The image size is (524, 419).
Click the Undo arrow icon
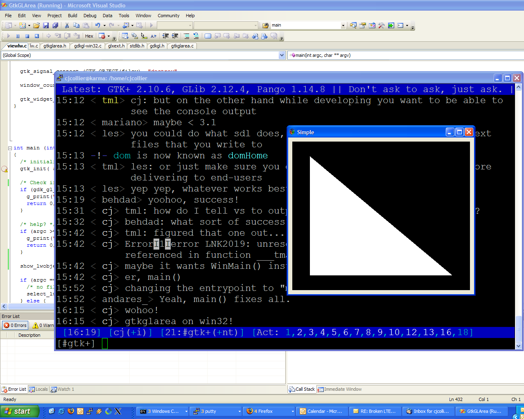(x=97, y=25)
